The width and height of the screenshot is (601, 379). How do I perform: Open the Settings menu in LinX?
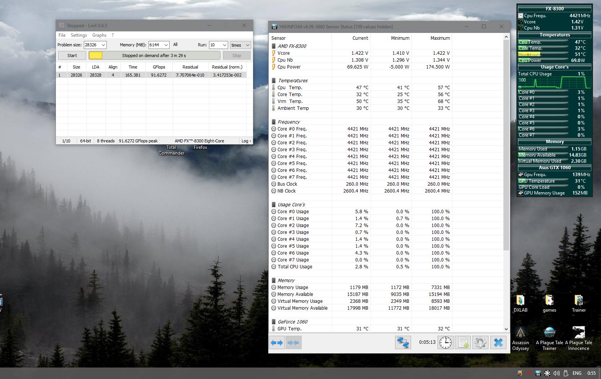tap(78, 35)
